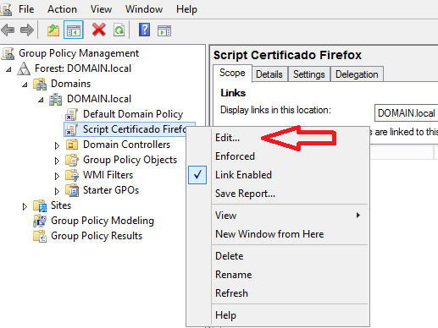Select the Group Policy Results label

pyautogui.click(x=97, y=236)
